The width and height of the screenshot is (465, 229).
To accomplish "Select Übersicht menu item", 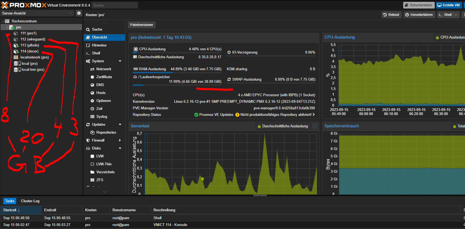I will coord(104,37).
